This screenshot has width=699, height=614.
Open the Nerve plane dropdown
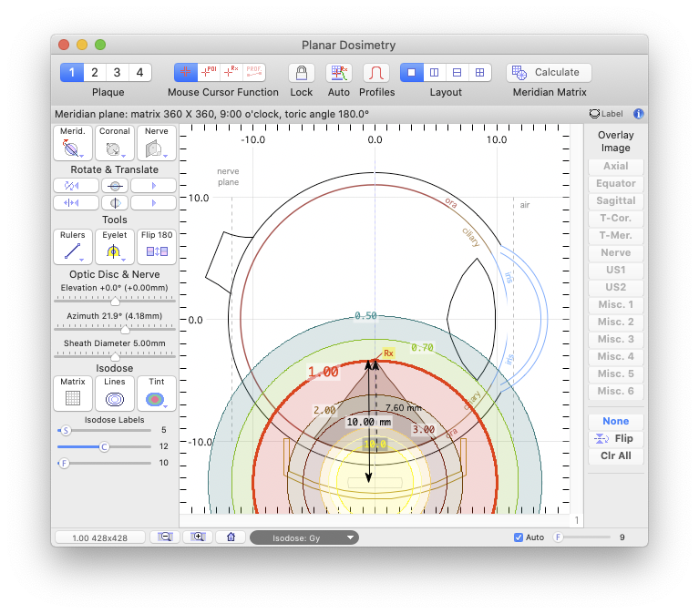[x=157, y=143]
